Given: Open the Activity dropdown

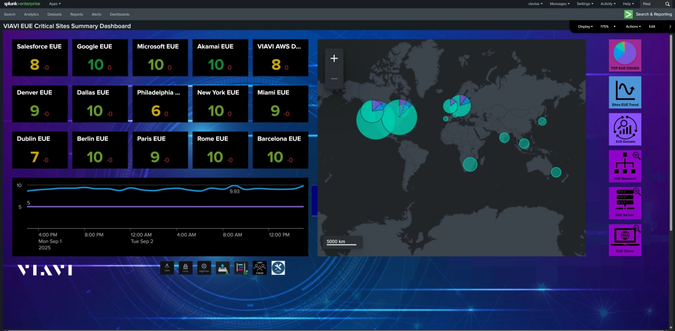Looking at the screenshot, I should click(x=608, y=4).
